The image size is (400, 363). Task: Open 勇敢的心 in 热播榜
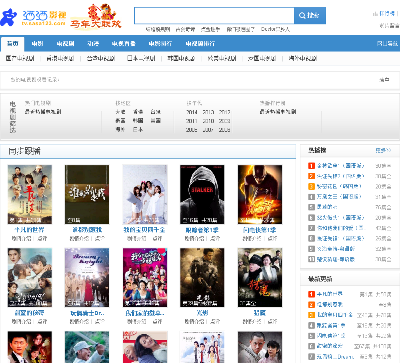(x=327, y=207)
